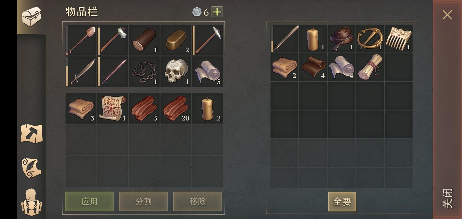Take the ornate comb from loot

coord(398,39)
